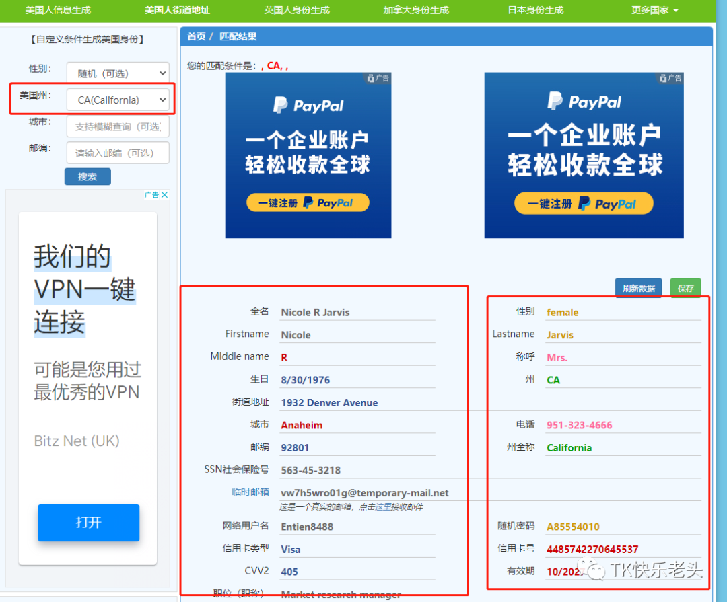Click the 广告 badge on the right PayPal banner
The height and width of the screenshot is (602, 727).
(x=670, y=78)
